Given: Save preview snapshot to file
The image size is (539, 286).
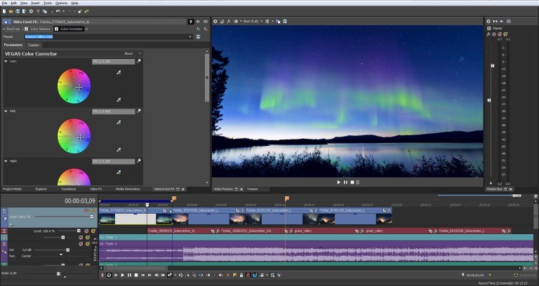Looking at the screenshot, I should (x=285, y=21).
